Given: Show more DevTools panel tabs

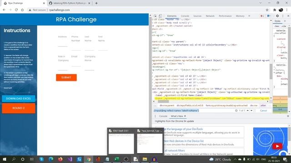Looking at the screenshot, I should pos(249,16).
